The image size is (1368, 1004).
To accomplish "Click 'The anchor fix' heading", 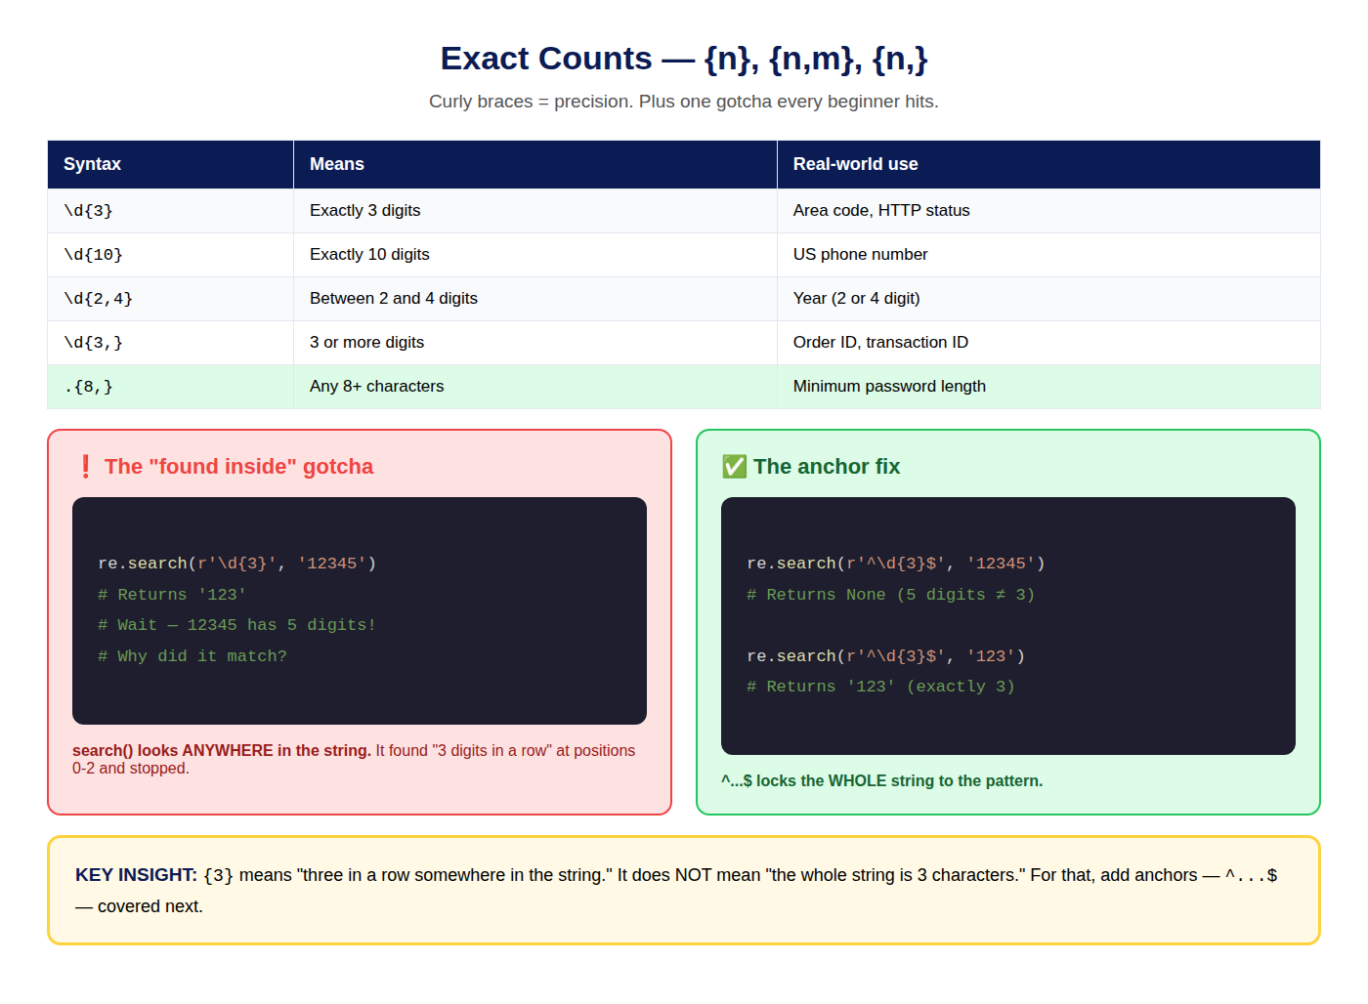I will click(x=827, y=467).
